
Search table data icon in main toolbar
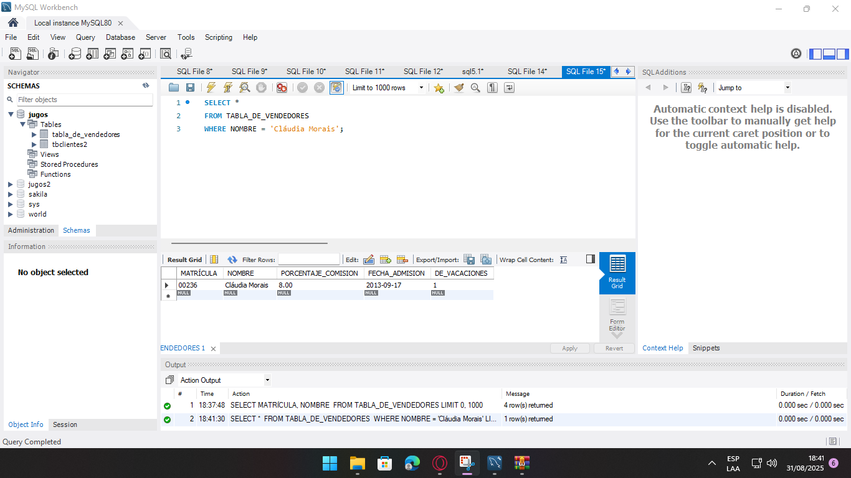click(x=166, y=54)
